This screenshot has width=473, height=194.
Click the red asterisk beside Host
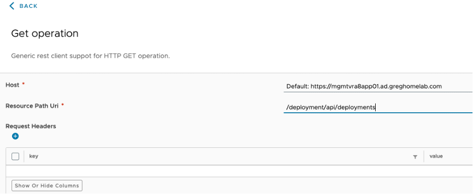23,84
